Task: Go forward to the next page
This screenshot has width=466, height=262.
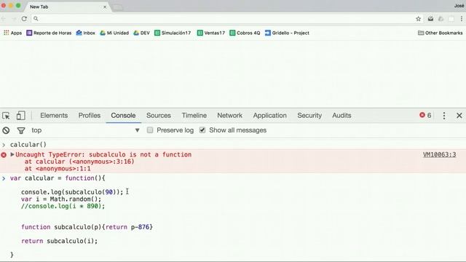Action: pos(14,19)
